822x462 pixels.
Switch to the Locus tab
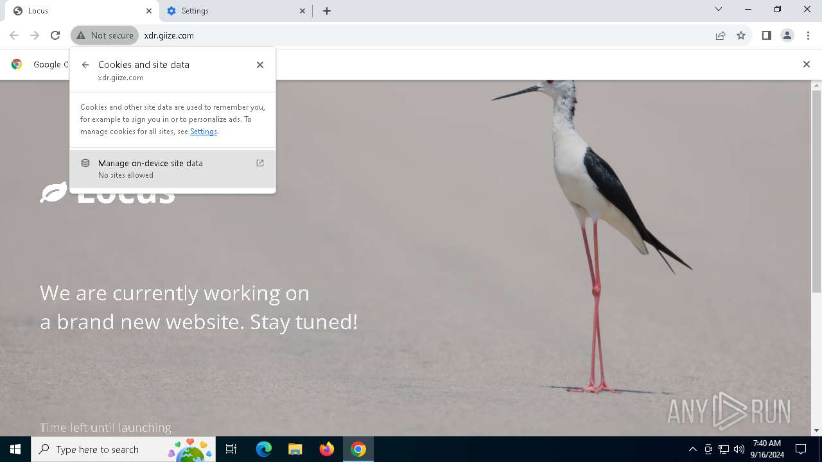82,11
